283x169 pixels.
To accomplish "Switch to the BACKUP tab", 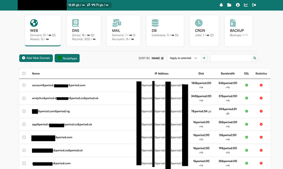I will [239, 30].
